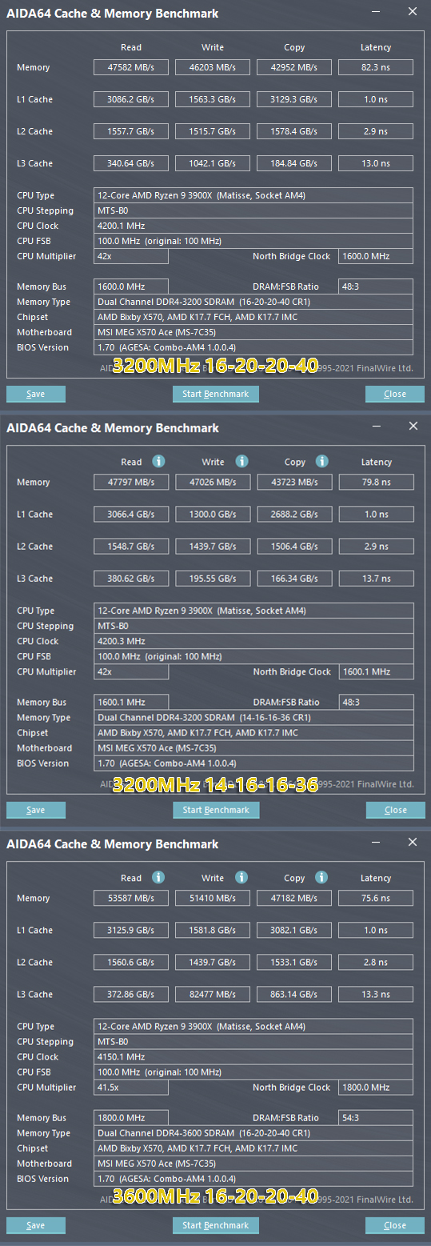
Task: Click the Memory Type field showing DDR4-3600 SDRAM
Action: tap(253, 1132)
